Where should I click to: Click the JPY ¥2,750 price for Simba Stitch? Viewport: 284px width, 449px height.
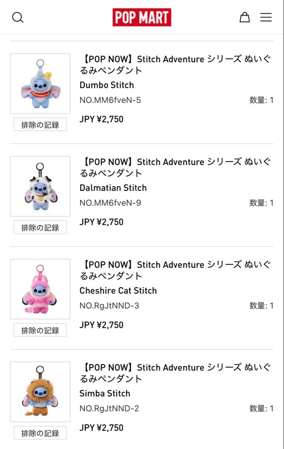(x=102, y=427)
